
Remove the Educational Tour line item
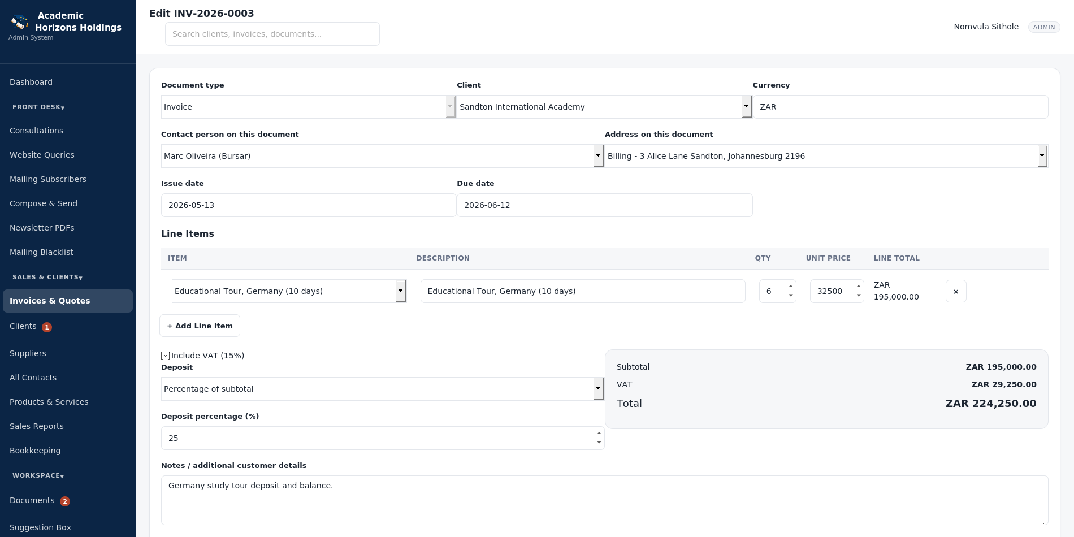pos(956,292)
